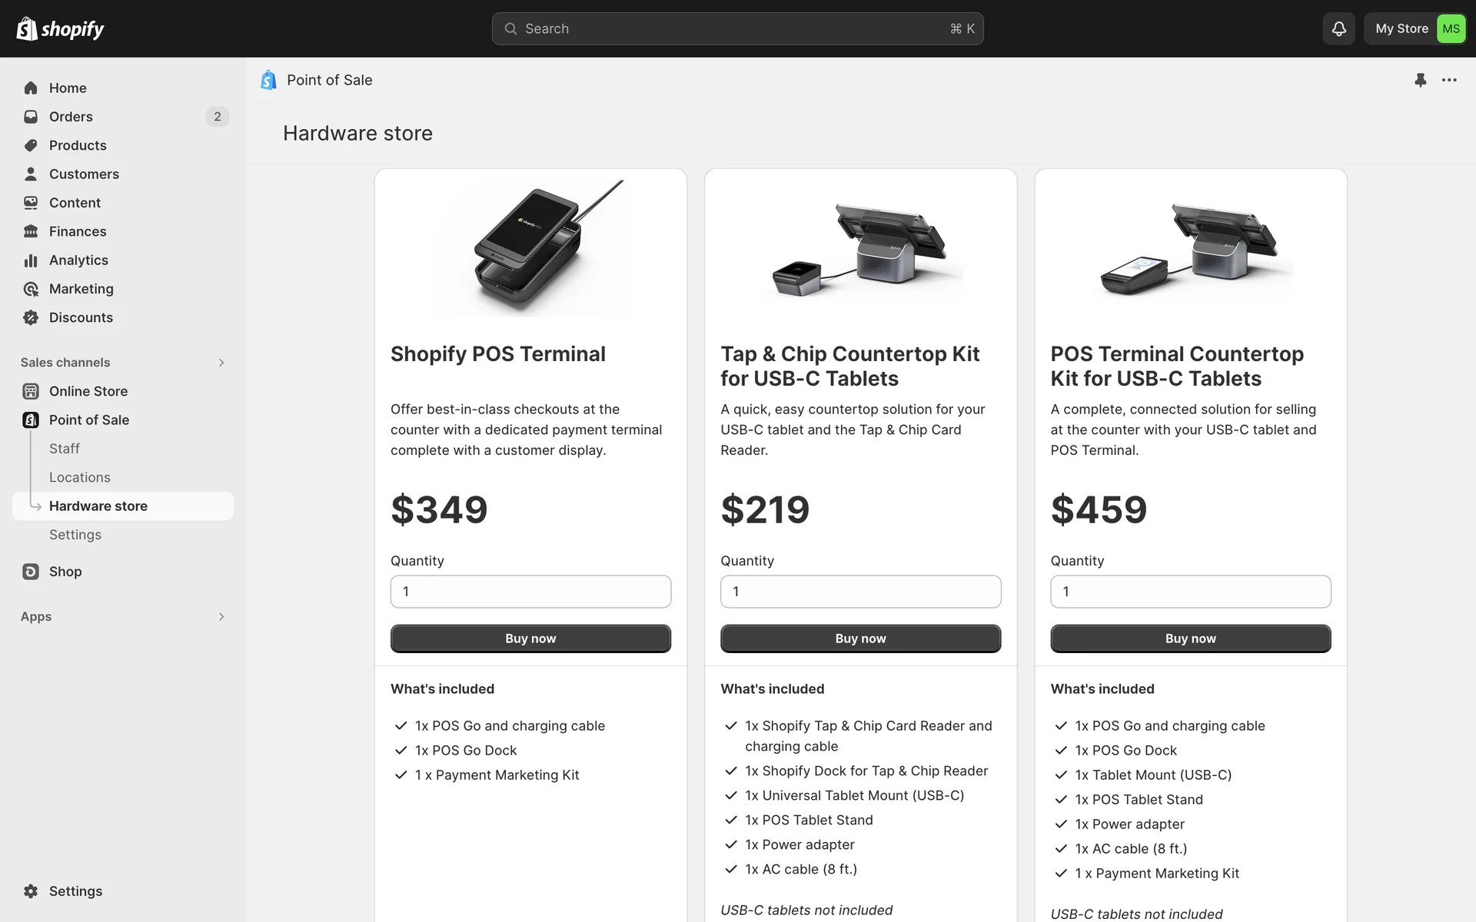Open Home from the sidebar
The height and width of the screenshot is (922, 1476).
tap(68, 88)
